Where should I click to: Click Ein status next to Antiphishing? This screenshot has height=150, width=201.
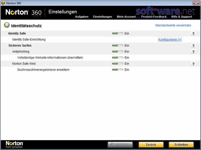[127, 52]
